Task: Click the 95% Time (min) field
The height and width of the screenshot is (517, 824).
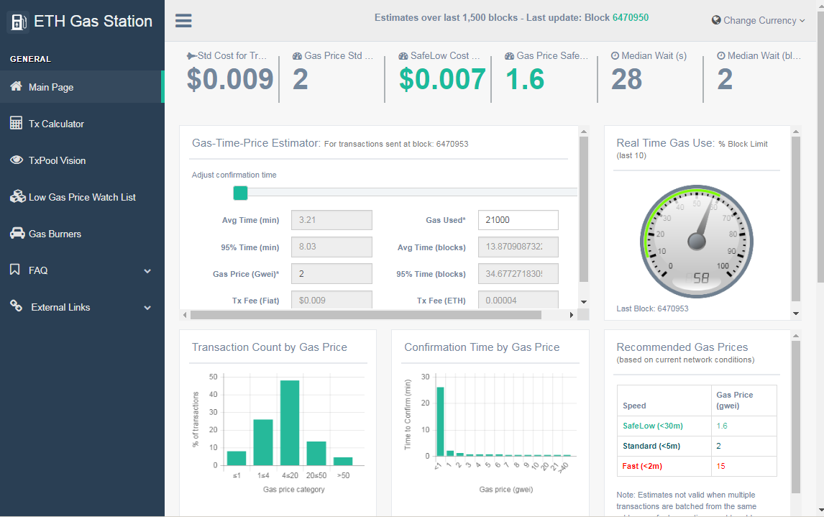Action: 331,247
